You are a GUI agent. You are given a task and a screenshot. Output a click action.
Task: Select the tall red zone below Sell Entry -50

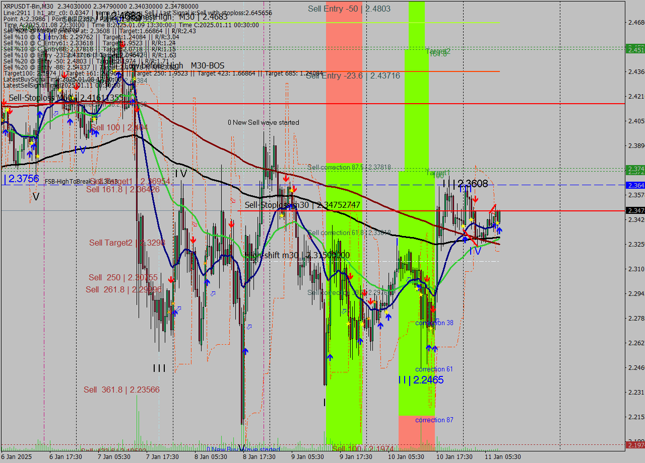tap(344, 82)
